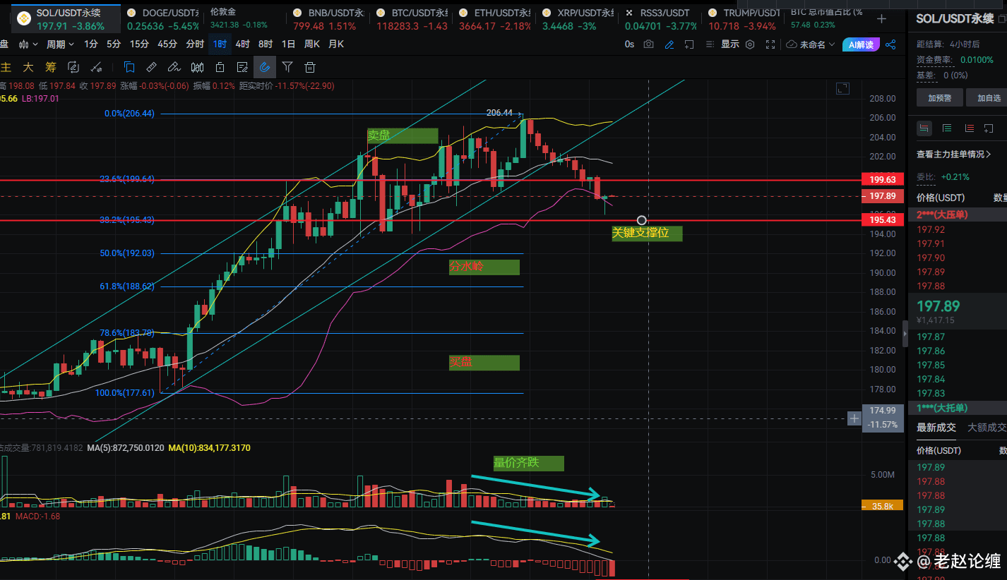The height and width of the screenshot is (580, 1007).
Task: Switch to the ETH/USDT tab
Action: 494,19
